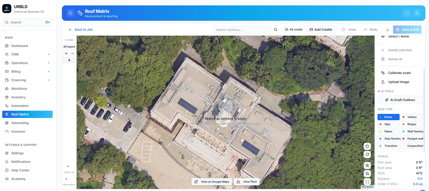Select the Step flashing edge type
The width and height of the screenshot is (429, 191).
click(389, 139)
